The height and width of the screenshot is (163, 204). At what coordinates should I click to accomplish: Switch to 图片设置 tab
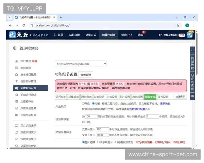tap(125, 97)
